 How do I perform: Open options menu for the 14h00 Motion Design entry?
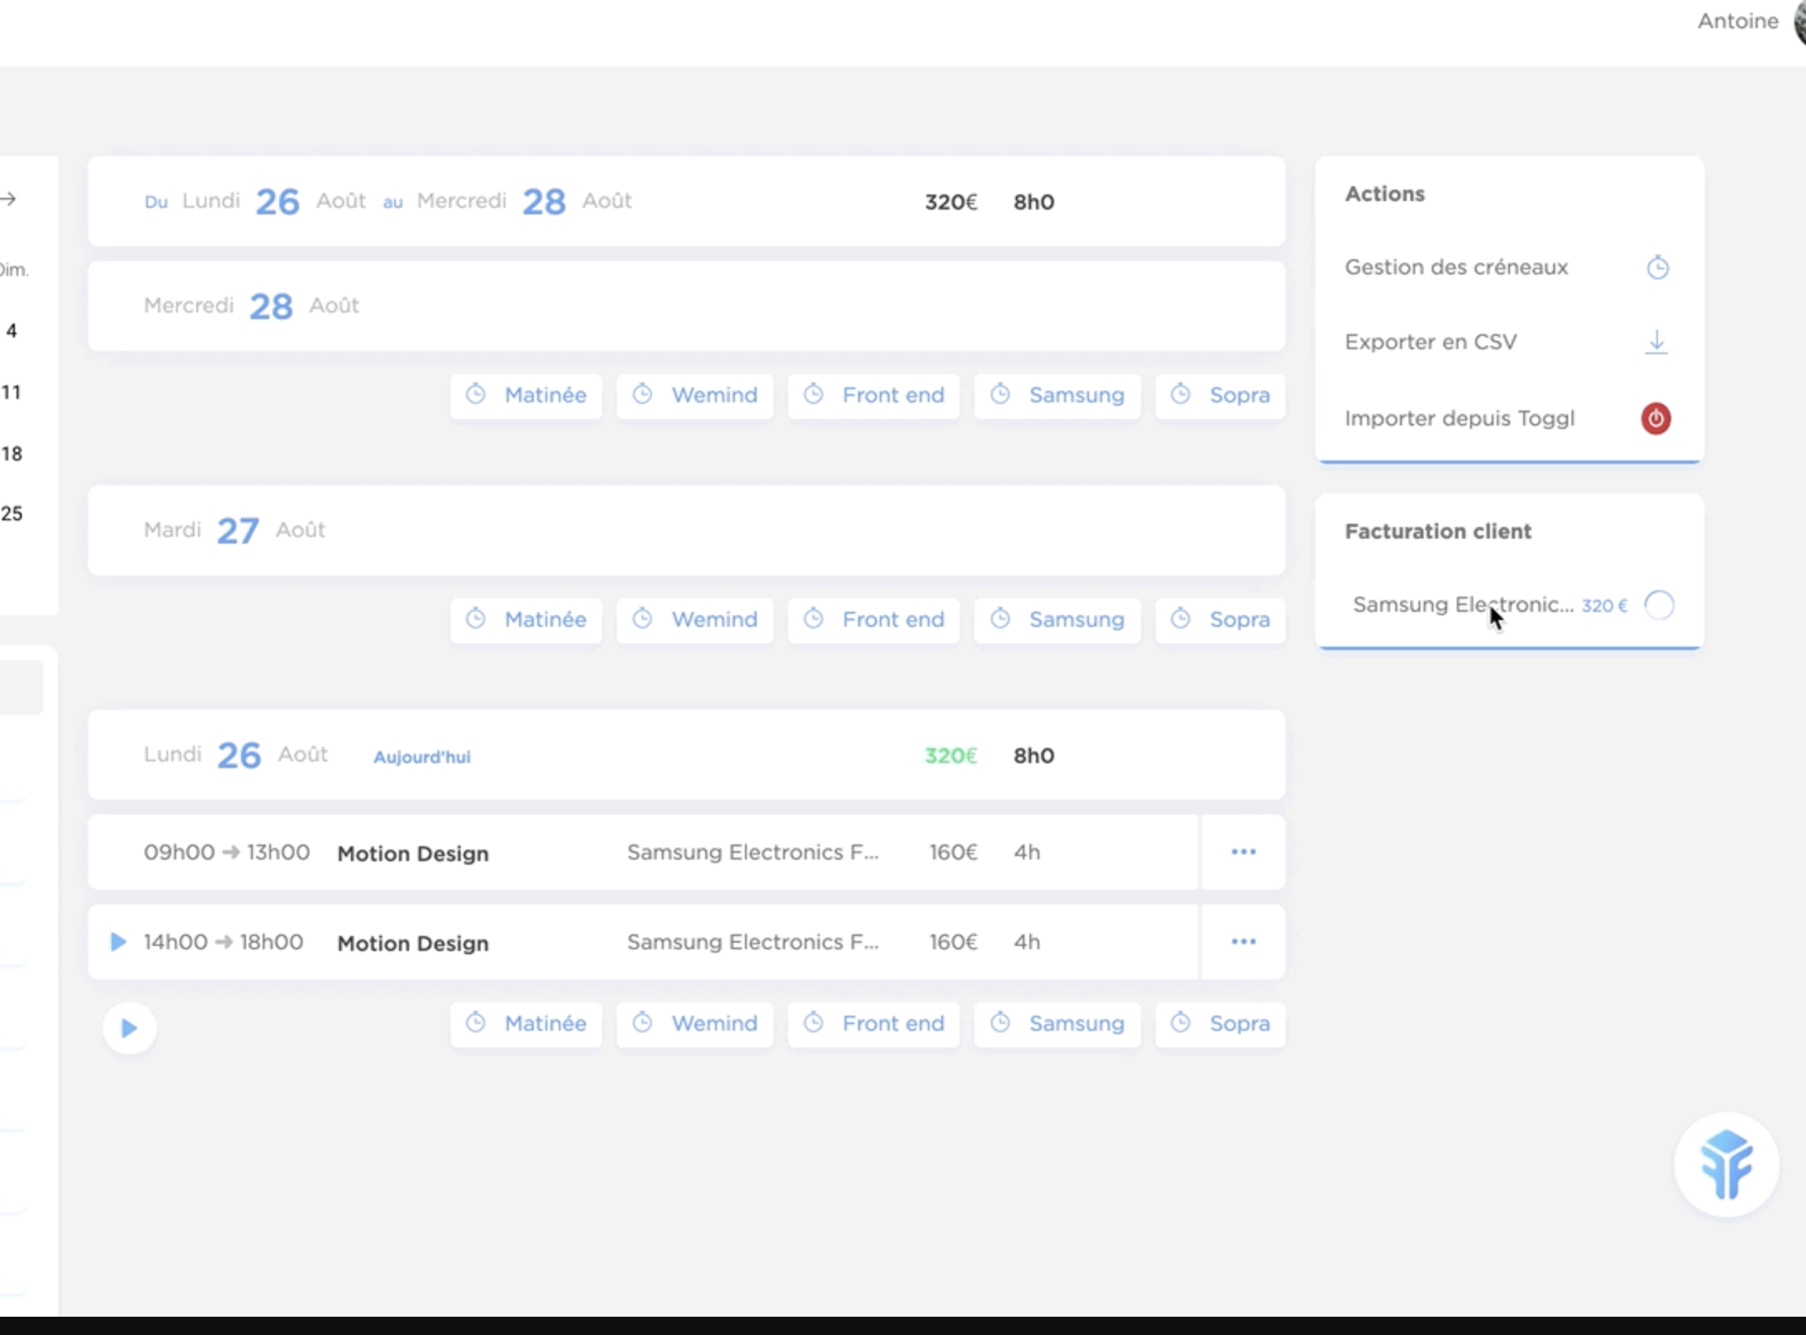pos(1243,942)
